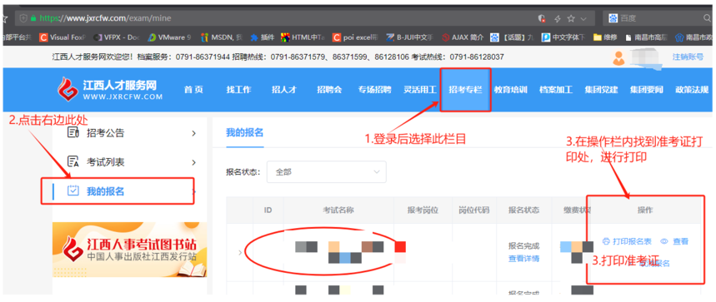Click the 查看 action link
The width and height of the screenshot is (716, 302).
[680, 241]
